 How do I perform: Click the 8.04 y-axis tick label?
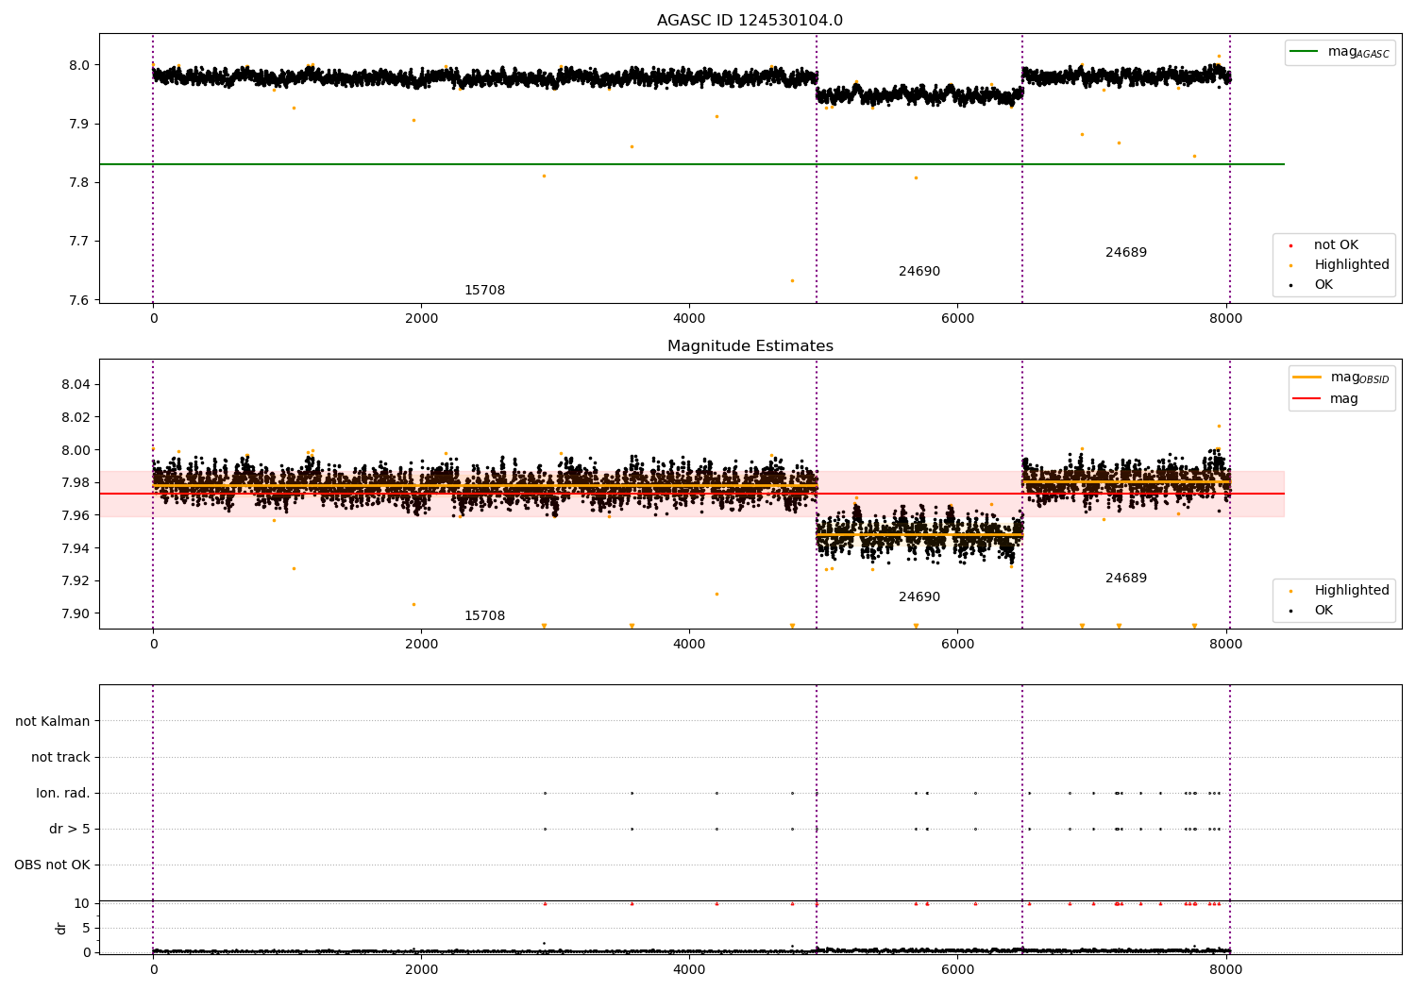pos(76,385)
